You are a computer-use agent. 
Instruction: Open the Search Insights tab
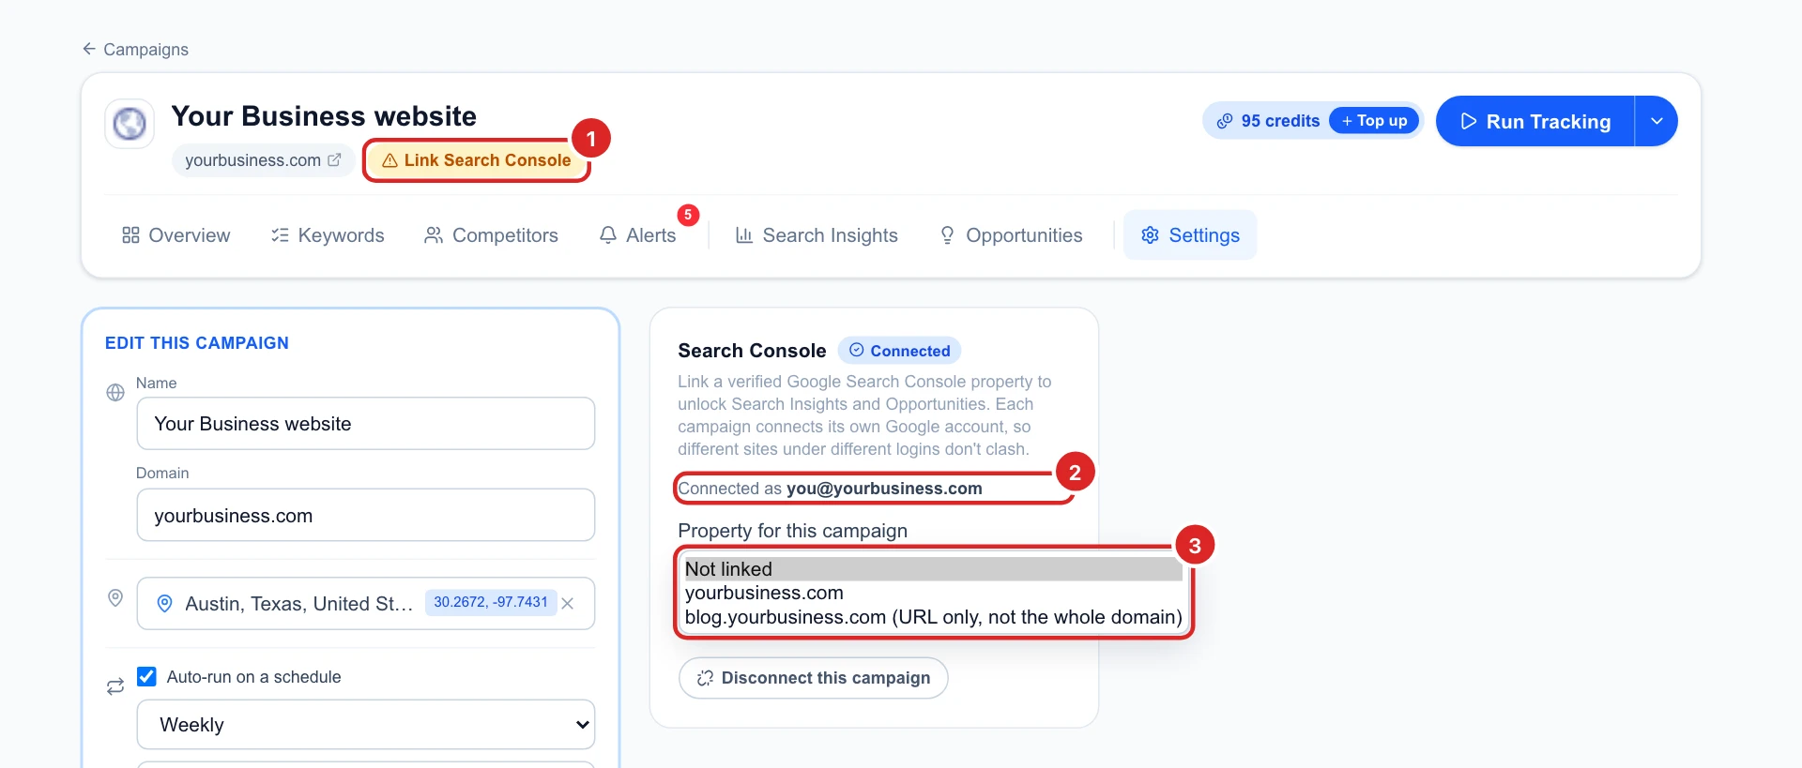[817, 235]
